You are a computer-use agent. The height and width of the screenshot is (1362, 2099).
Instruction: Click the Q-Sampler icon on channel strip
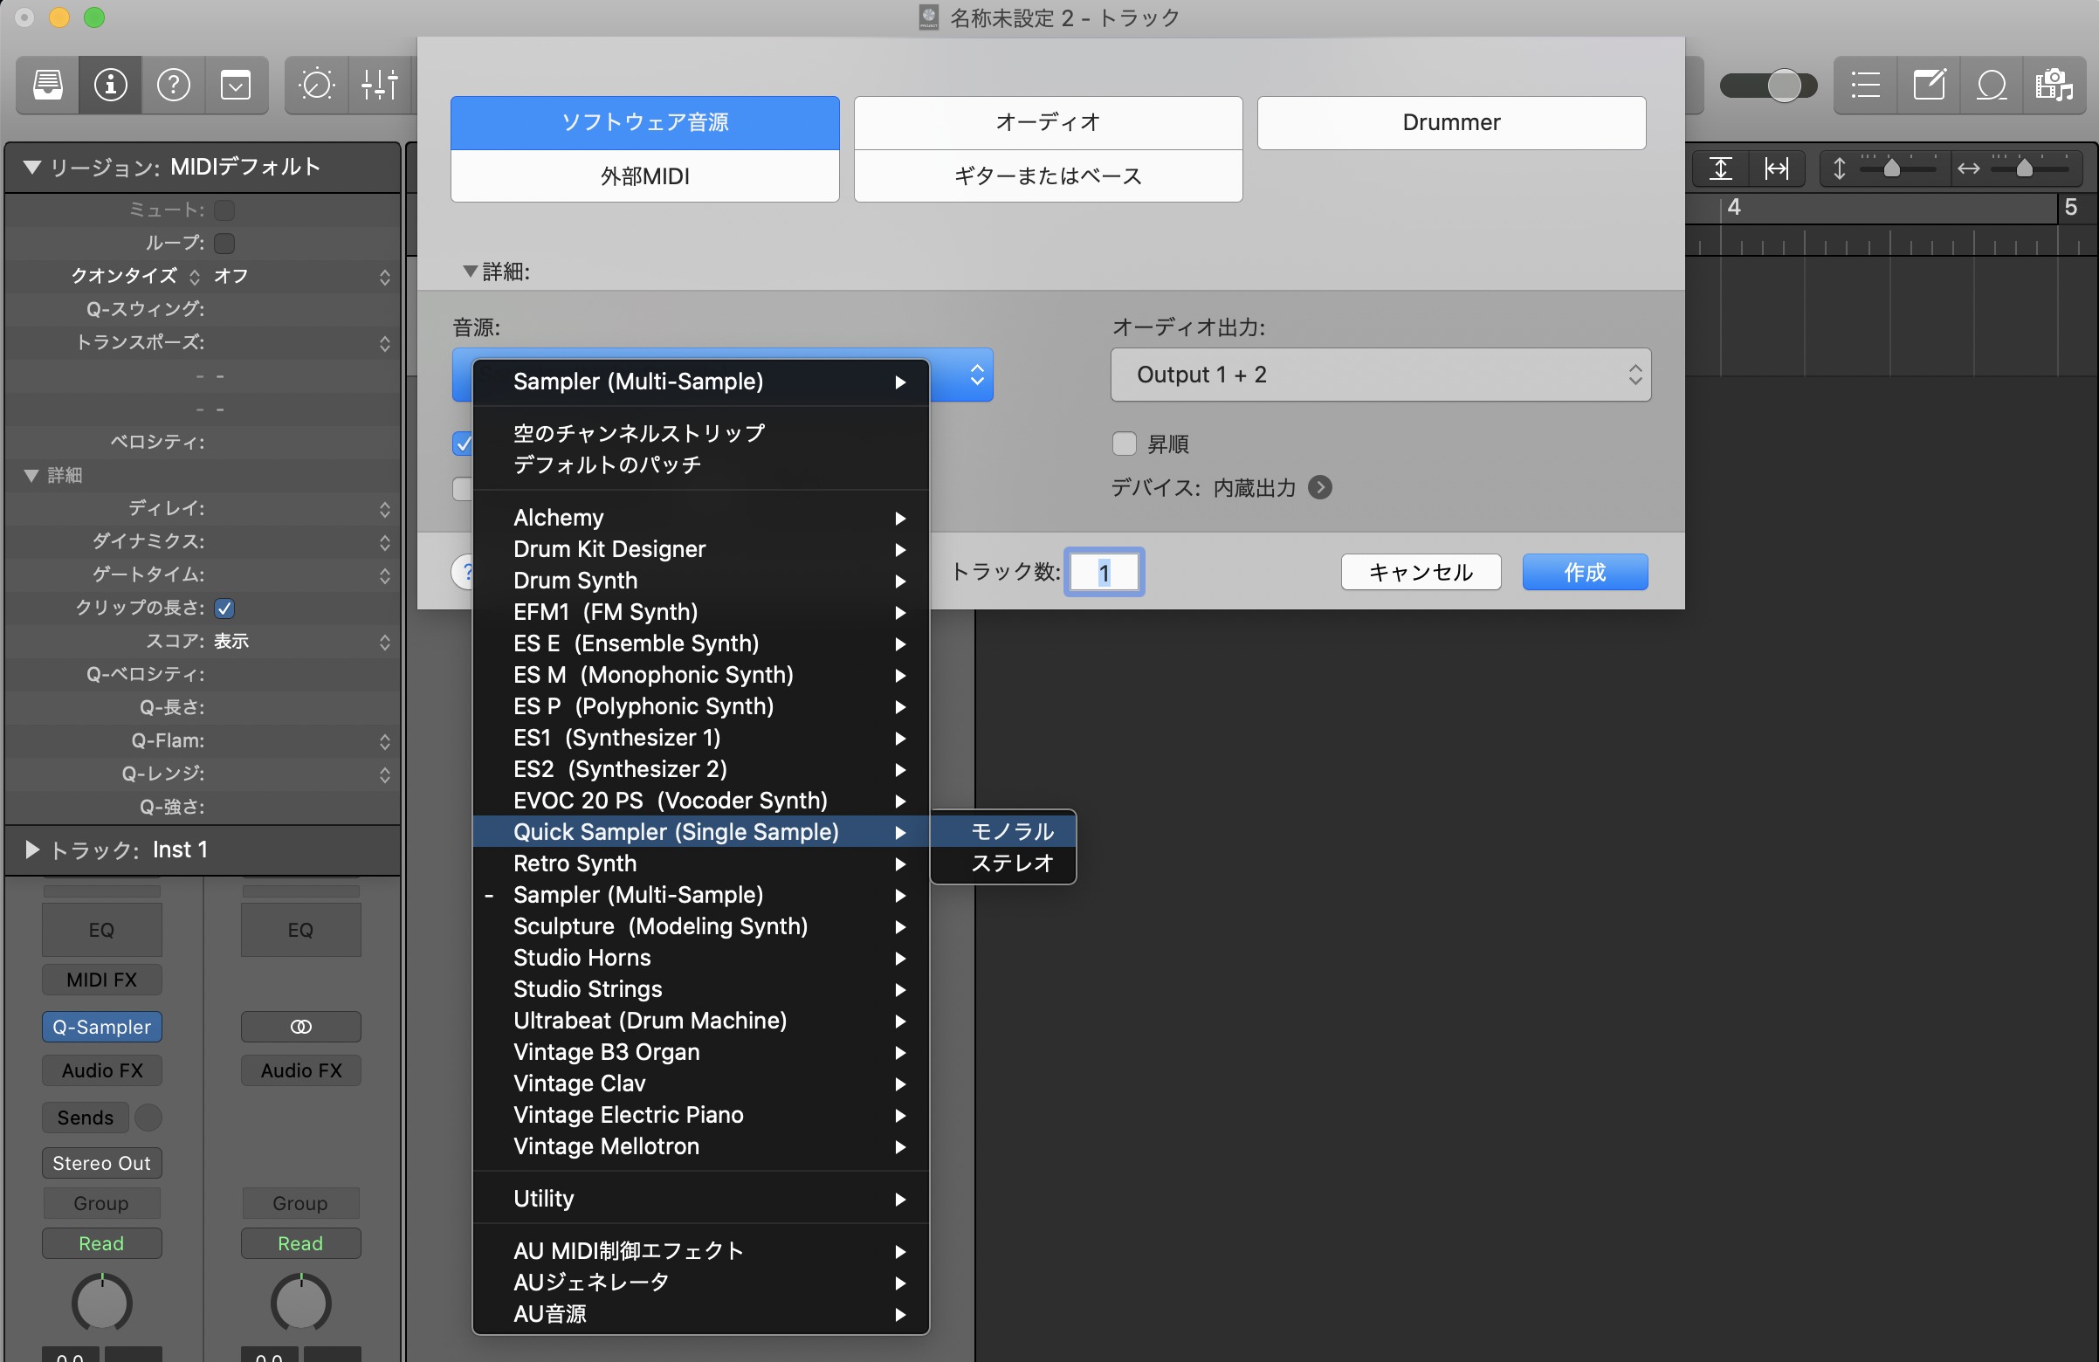click(x=101, y=1027)
